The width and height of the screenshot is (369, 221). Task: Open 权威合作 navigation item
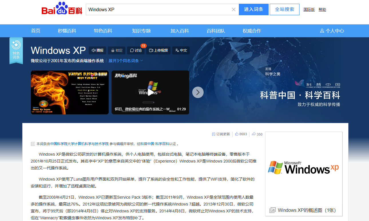pyautogui.click(x=252, y=31)
